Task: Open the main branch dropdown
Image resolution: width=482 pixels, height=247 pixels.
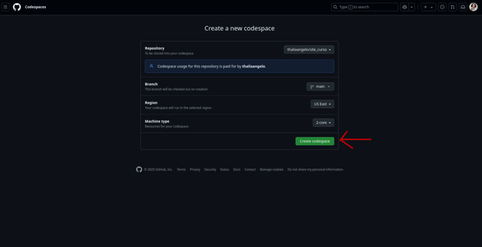Action: coord(320,87)
